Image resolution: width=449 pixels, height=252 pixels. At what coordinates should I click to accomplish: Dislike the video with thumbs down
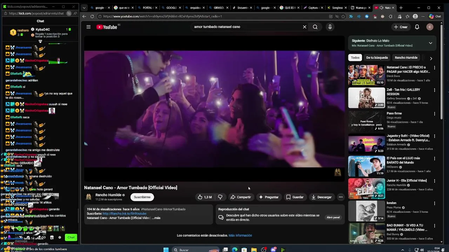pyautogui.click(x=220, y=197)
